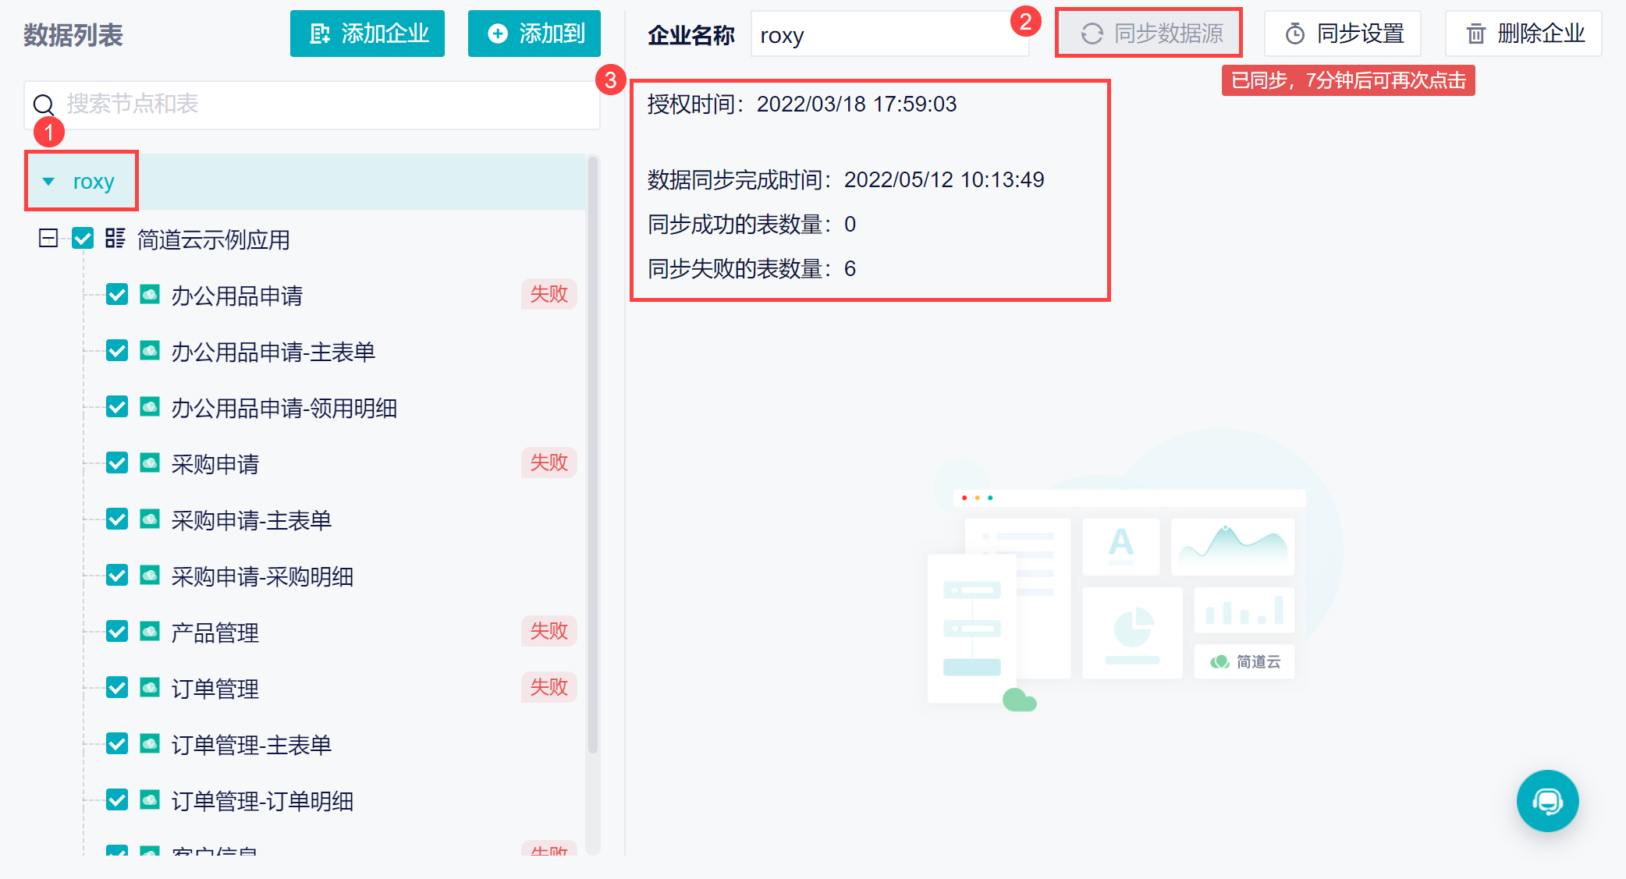Click the 采购申请-主表单 table cloud icon
The image size is (1626, 879).
[150, 519]
